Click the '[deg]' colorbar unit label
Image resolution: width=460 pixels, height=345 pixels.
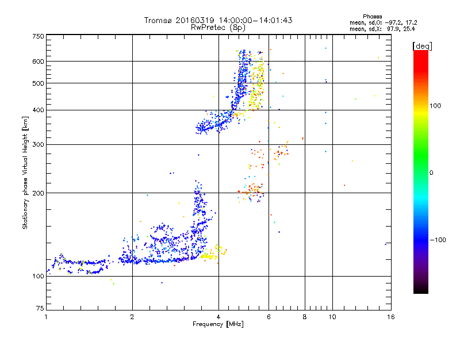click(x=422, y=46)
